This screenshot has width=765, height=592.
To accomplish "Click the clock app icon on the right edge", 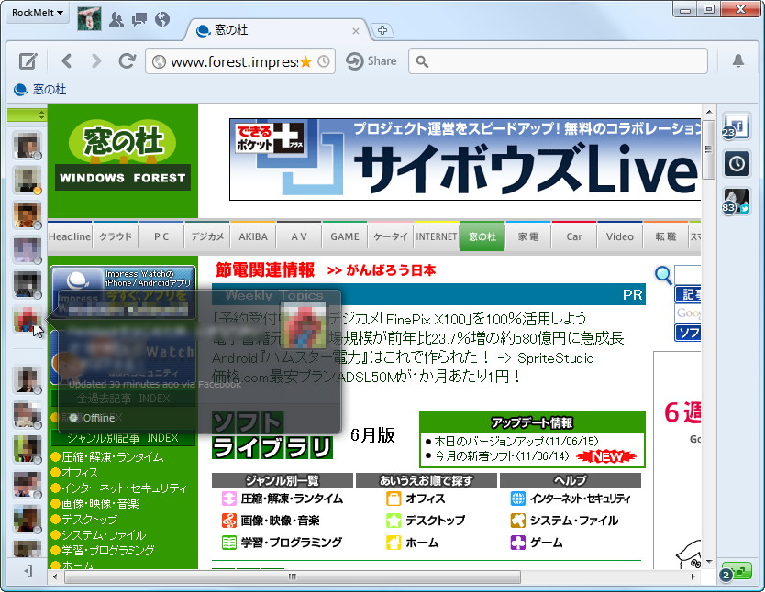I will tap(738, 163).
